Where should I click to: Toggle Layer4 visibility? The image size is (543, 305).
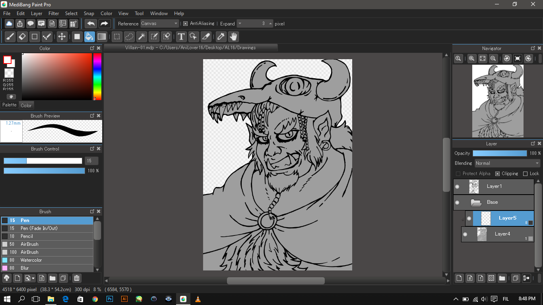(465, 234)
